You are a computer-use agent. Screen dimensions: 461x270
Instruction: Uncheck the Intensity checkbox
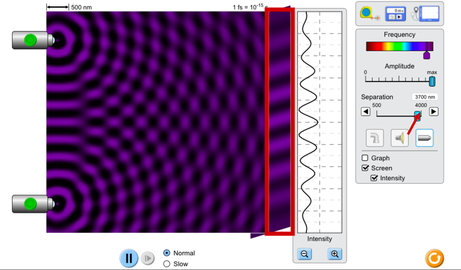[x=374, y=178]
